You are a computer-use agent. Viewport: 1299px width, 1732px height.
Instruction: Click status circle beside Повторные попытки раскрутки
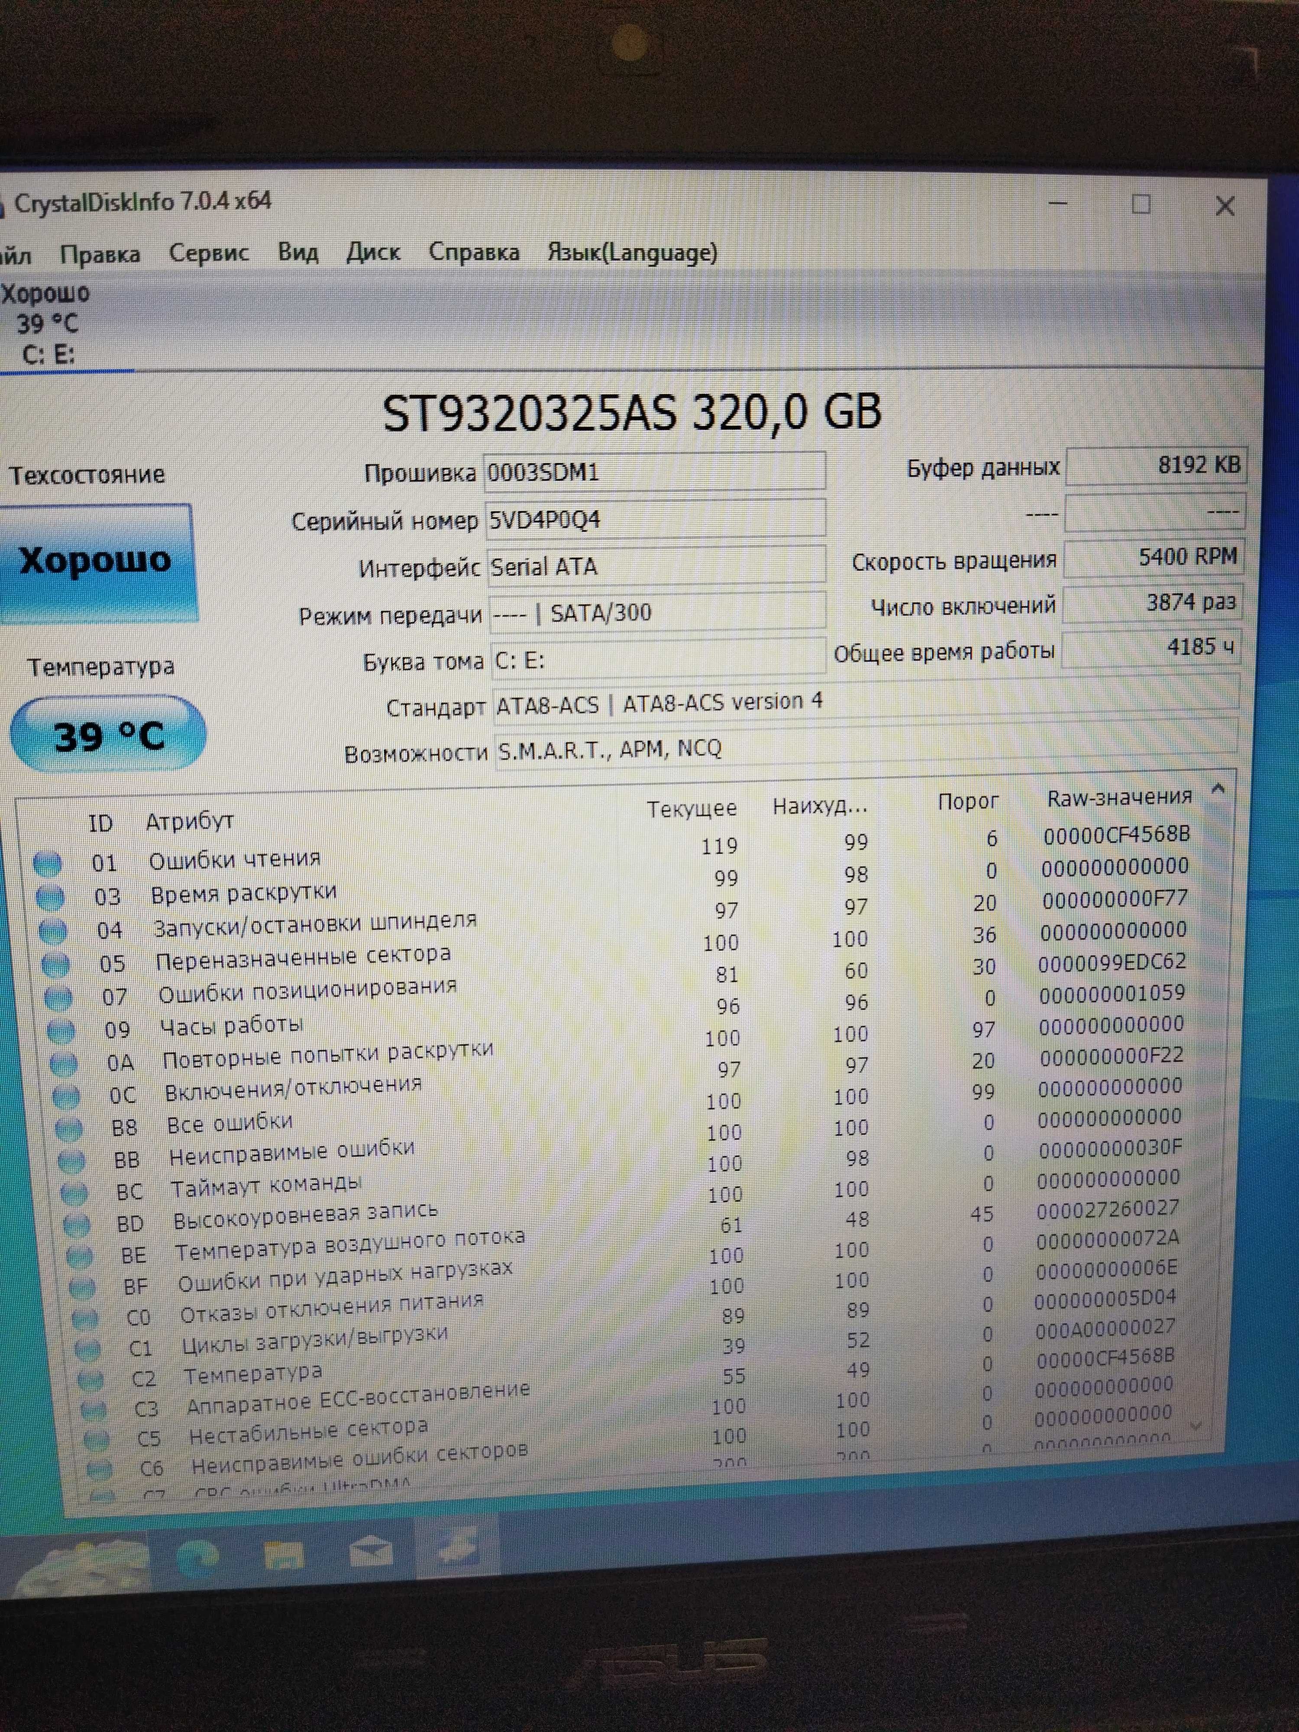tap(63, 1064)
